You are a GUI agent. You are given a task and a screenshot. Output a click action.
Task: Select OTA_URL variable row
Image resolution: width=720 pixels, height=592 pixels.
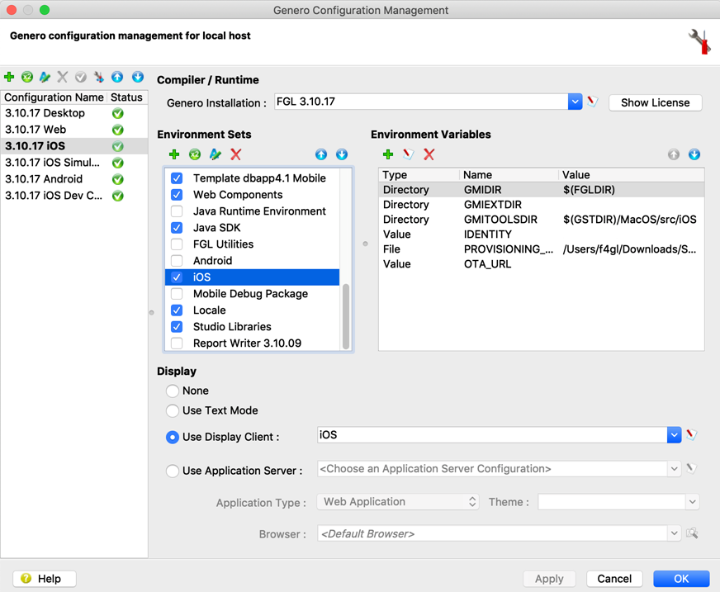click(x=542, y=264)
